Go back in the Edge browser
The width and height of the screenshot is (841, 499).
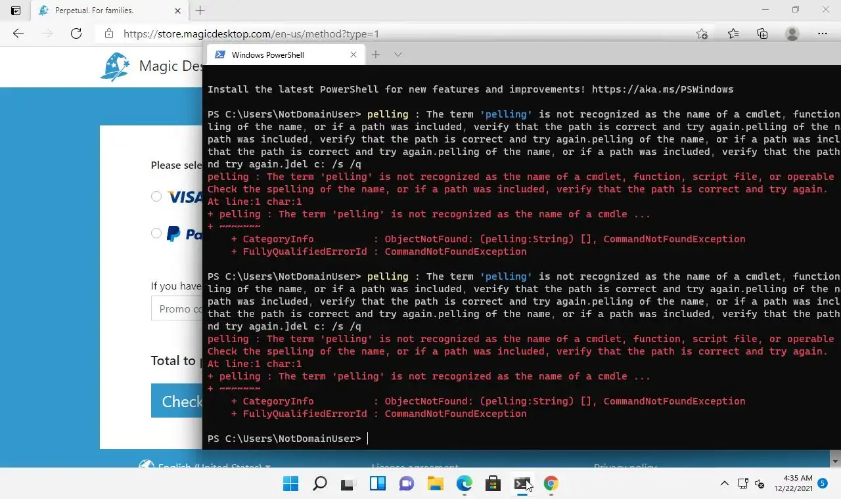point(18,33)
